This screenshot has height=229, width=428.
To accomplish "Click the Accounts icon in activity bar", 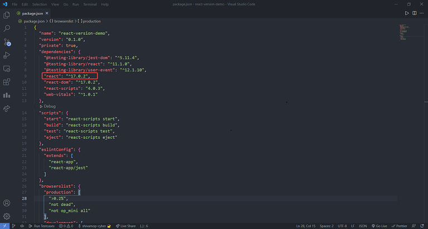I will click(x=7, y=203).
